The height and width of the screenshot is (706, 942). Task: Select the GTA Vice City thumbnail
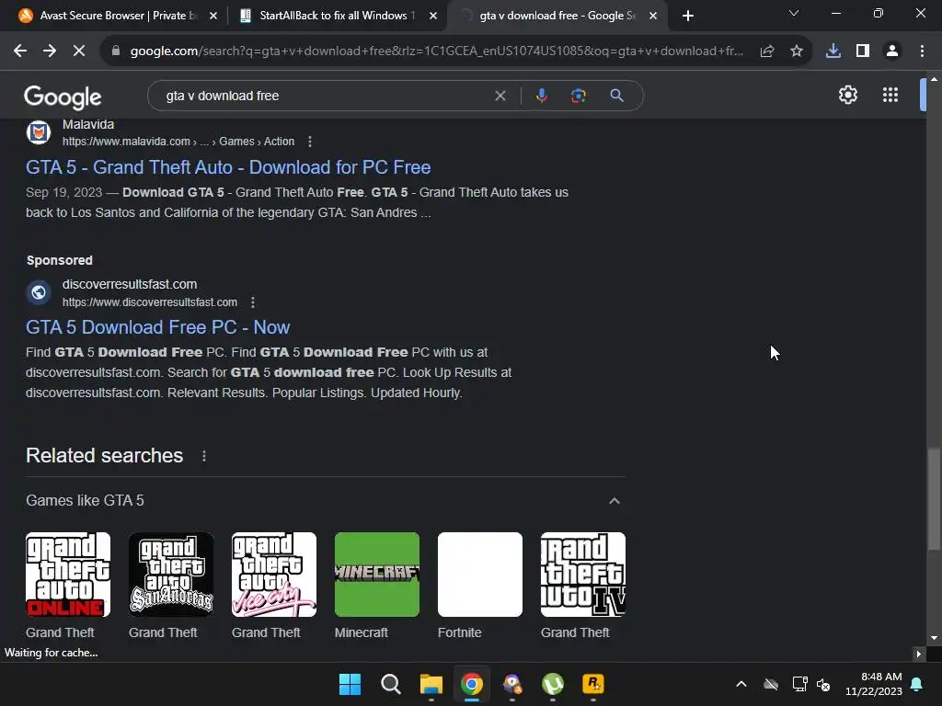click(x=274, y=575)
